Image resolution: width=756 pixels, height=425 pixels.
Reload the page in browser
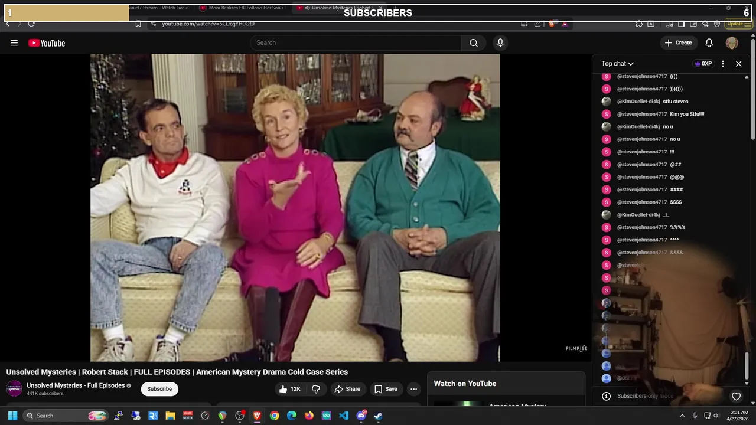[31, 24]
